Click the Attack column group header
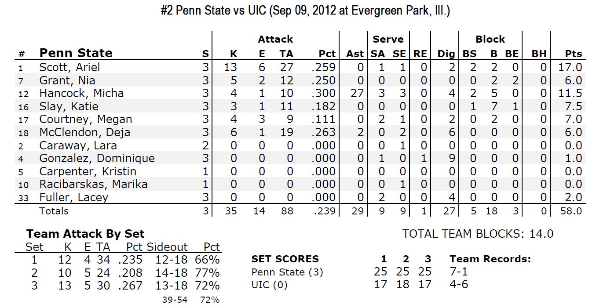The width and height of the screenshot is (596, 308). pyautogui.click(x=275, y=39)
